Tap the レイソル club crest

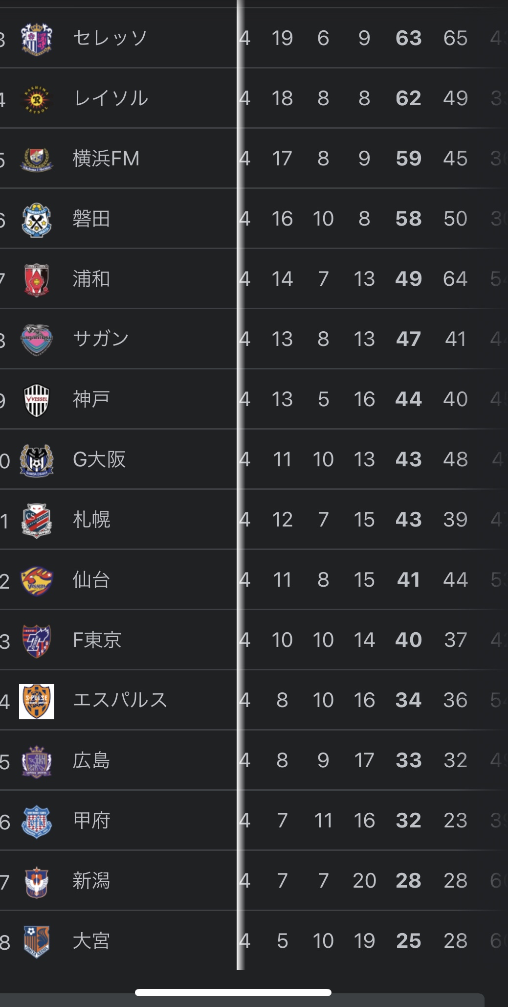[x=37, y=98]
